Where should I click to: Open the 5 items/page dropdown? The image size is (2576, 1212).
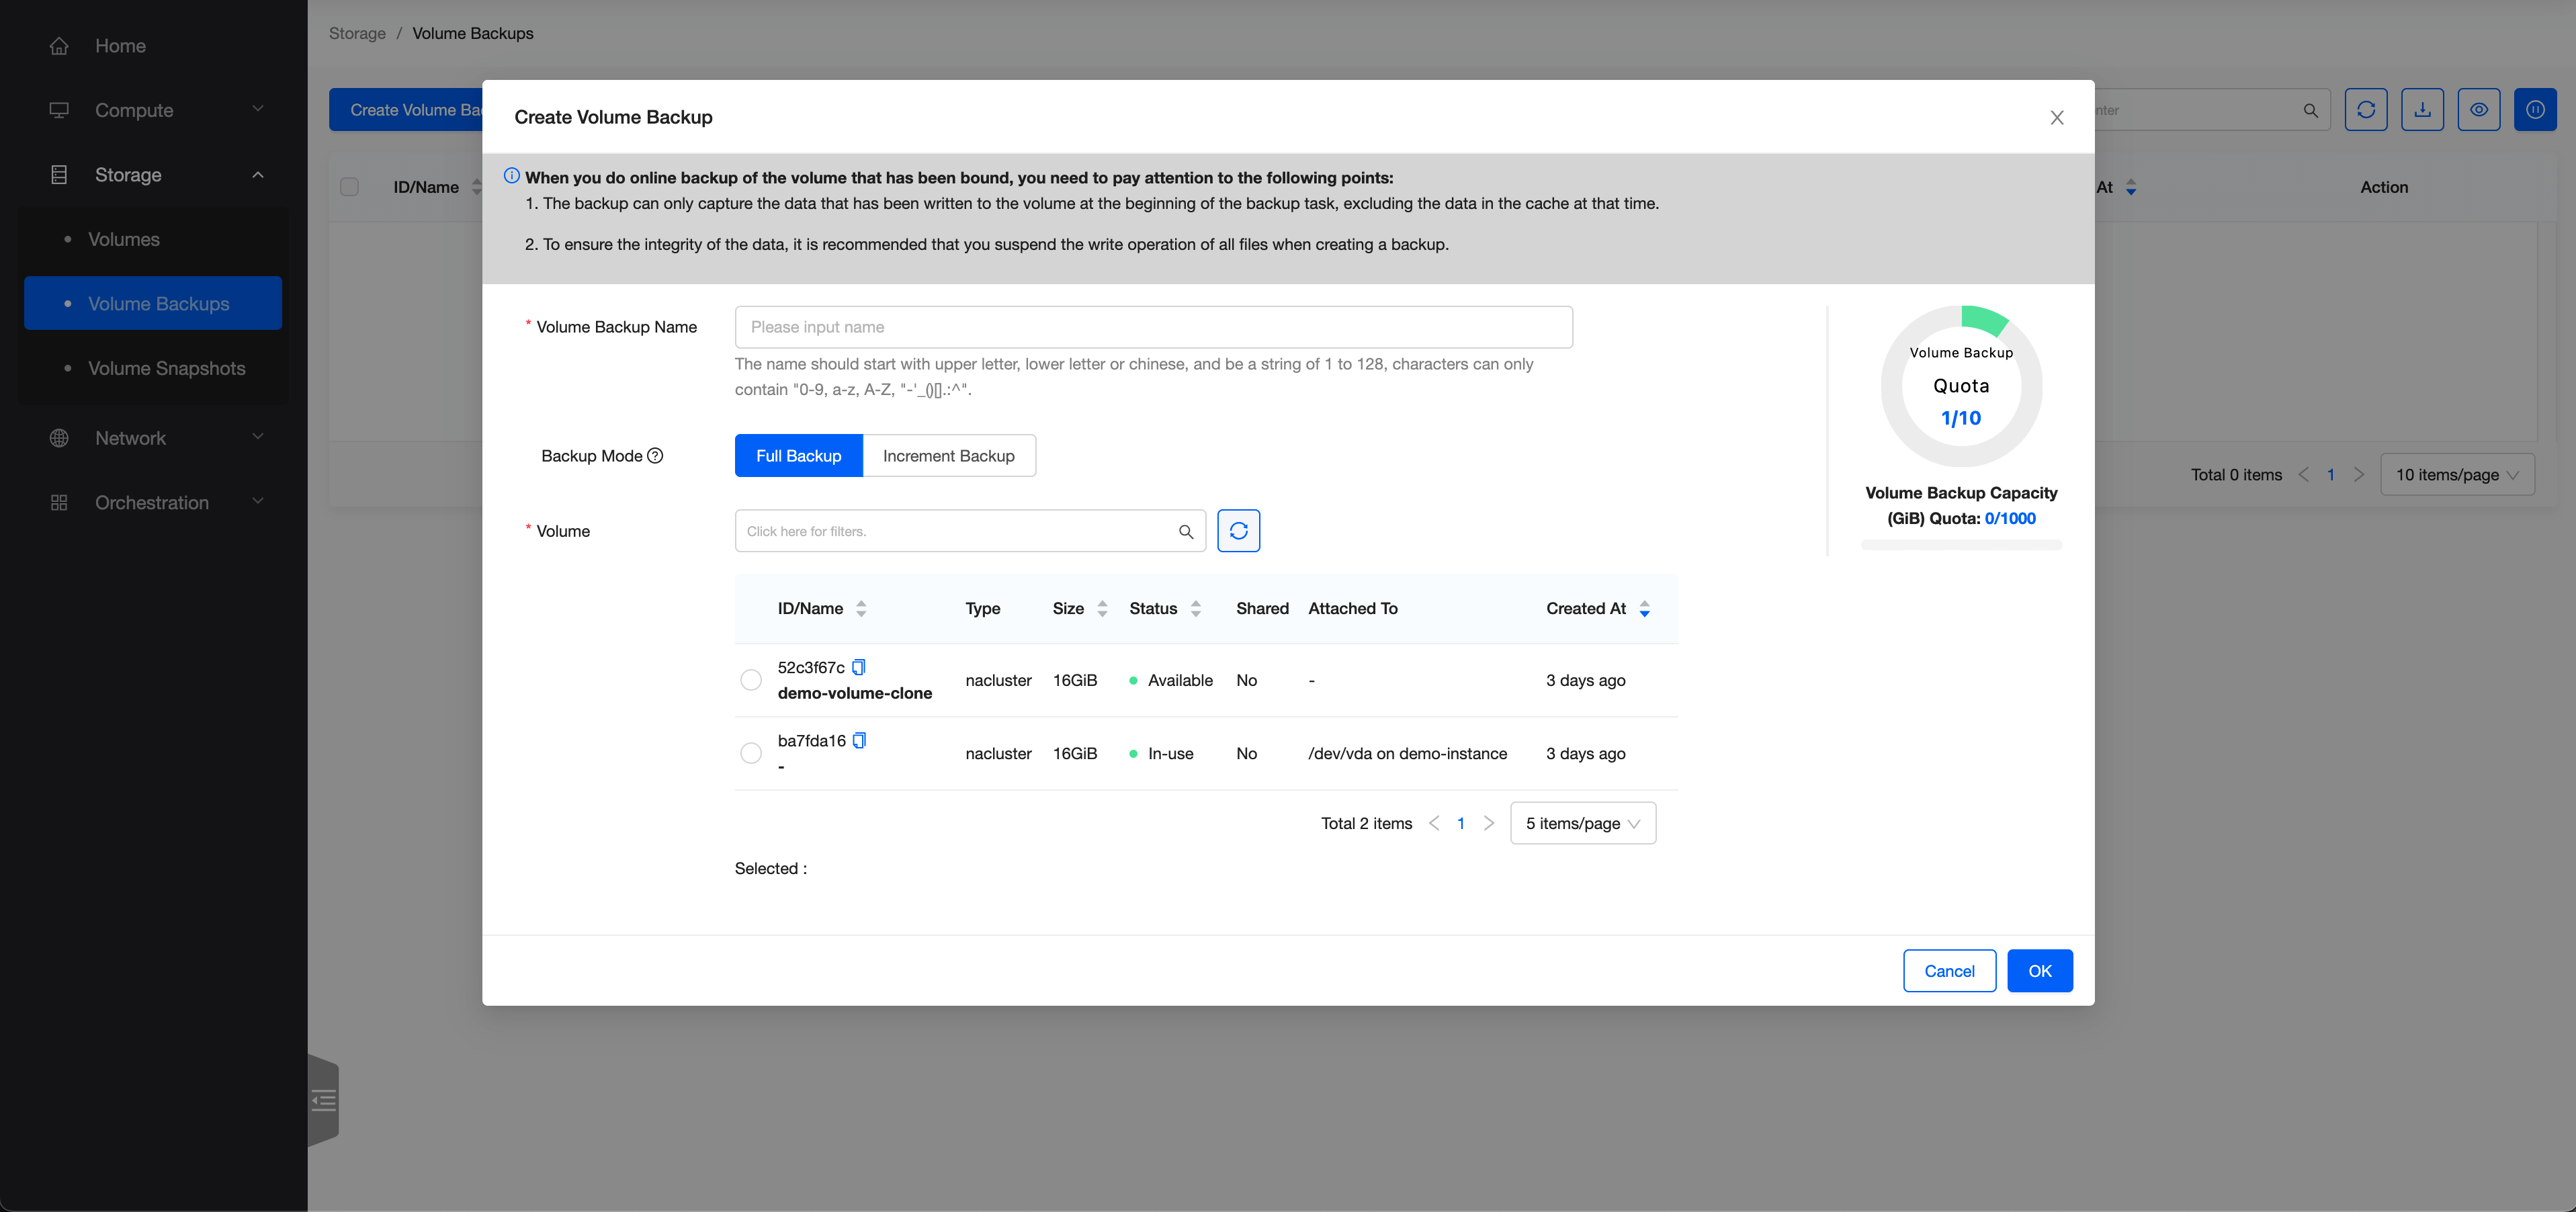click(x=1582, y=823)
